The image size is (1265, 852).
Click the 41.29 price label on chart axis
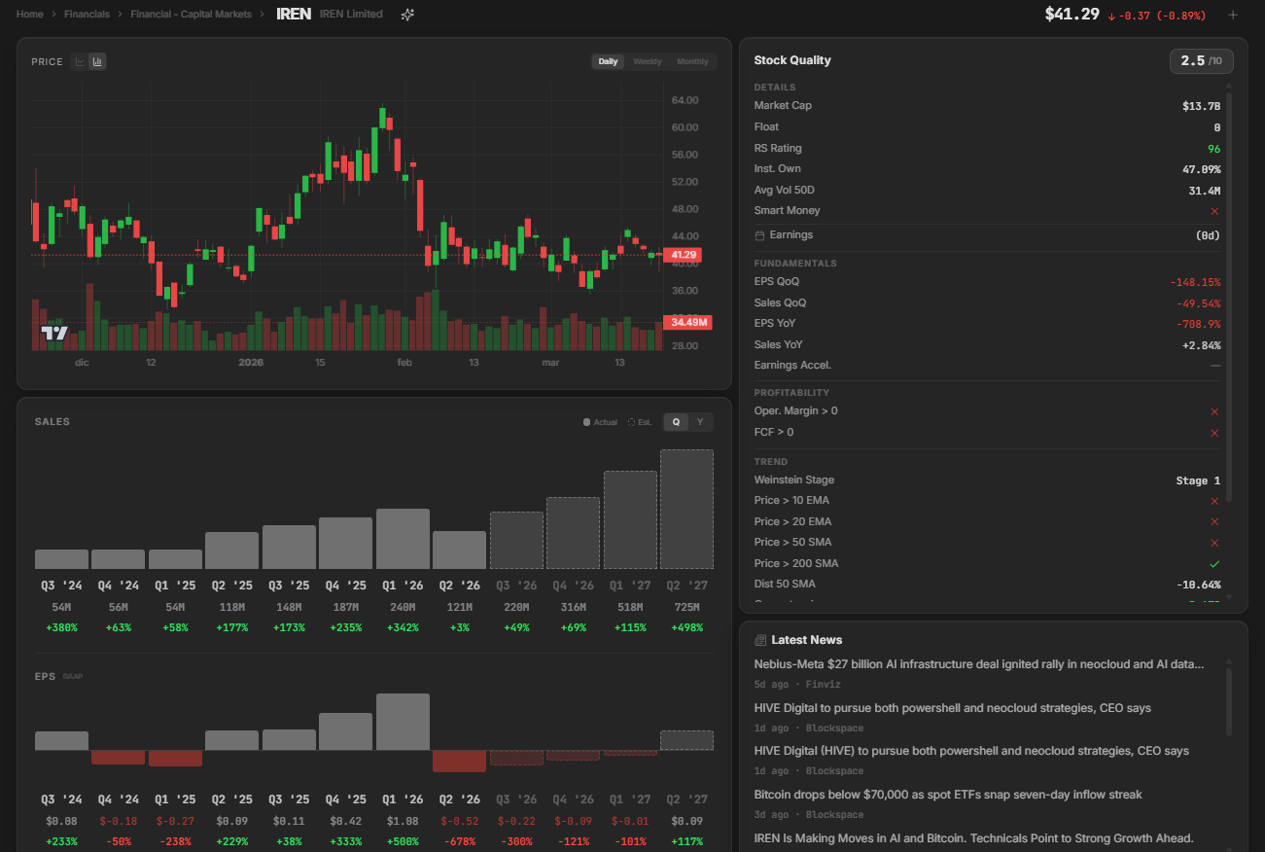tap(685, 255)
